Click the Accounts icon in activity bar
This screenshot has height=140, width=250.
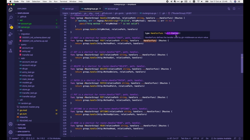point(11,124)
